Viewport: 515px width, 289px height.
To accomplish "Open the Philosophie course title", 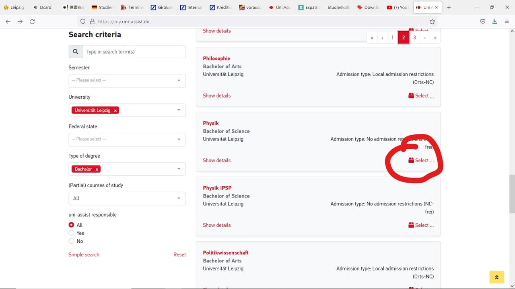I will (x=216, y=59).
